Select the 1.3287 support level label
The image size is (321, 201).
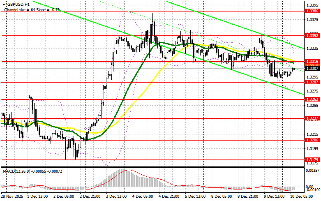click(312, 82)
